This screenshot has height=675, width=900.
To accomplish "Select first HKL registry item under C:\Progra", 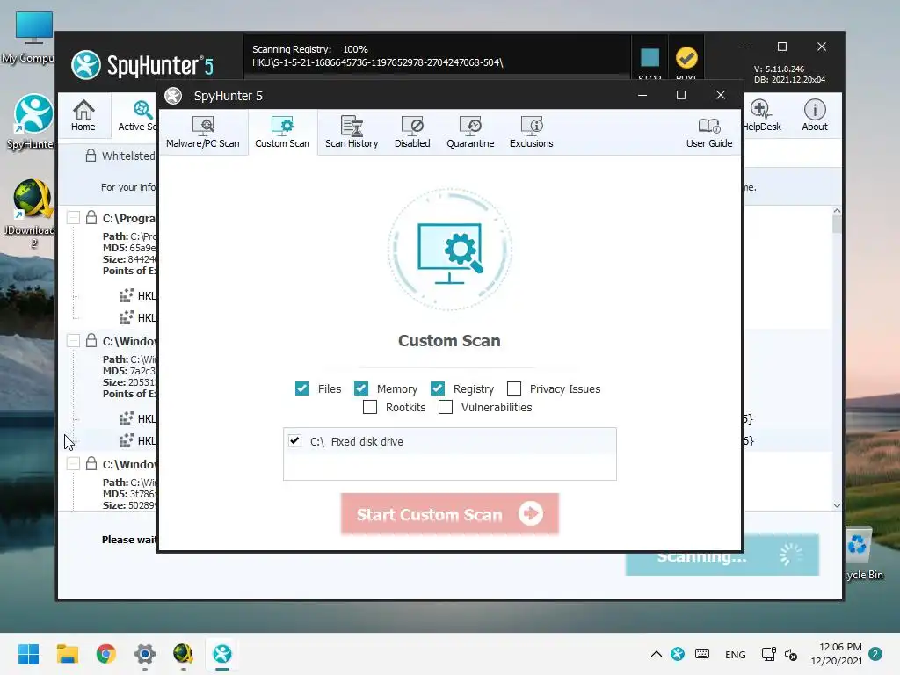I will (x=137, y=295).
